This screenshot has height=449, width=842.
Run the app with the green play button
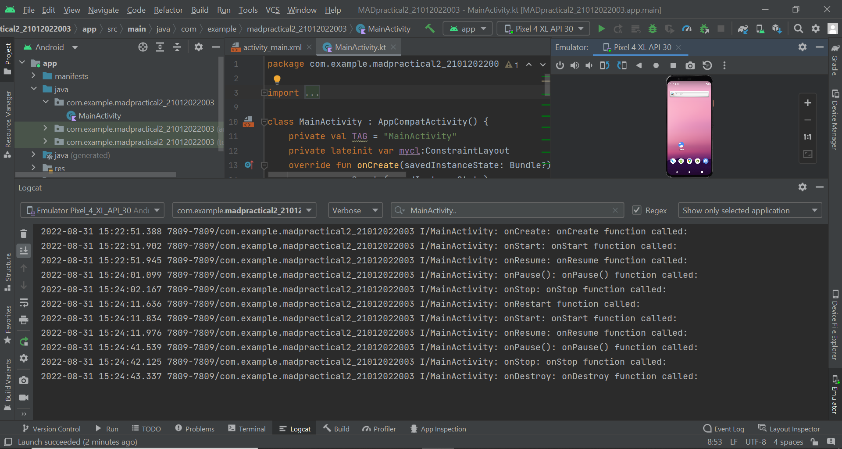(x=601, y=29)
